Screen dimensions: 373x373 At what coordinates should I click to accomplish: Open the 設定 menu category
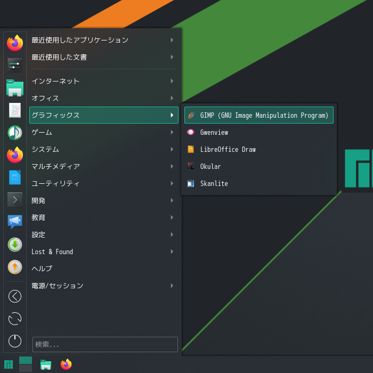[x=104, y=234]
